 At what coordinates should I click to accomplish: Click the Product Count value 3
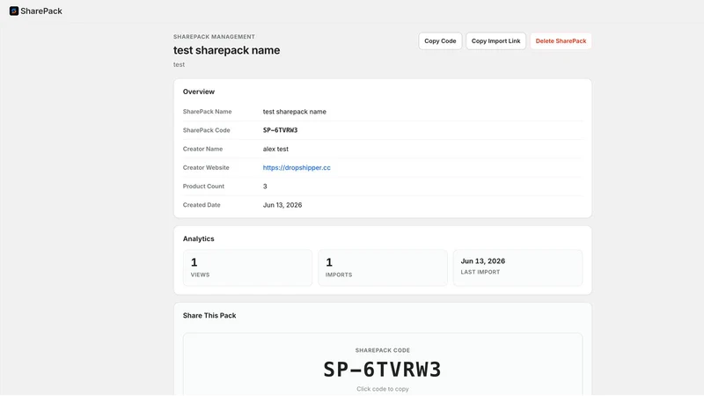tap(265, 187)
